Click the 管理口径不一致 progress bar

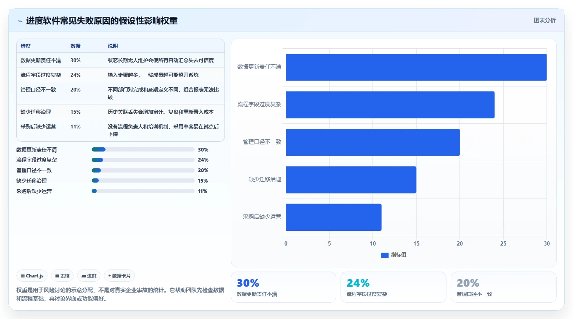(x=143, y=170)
